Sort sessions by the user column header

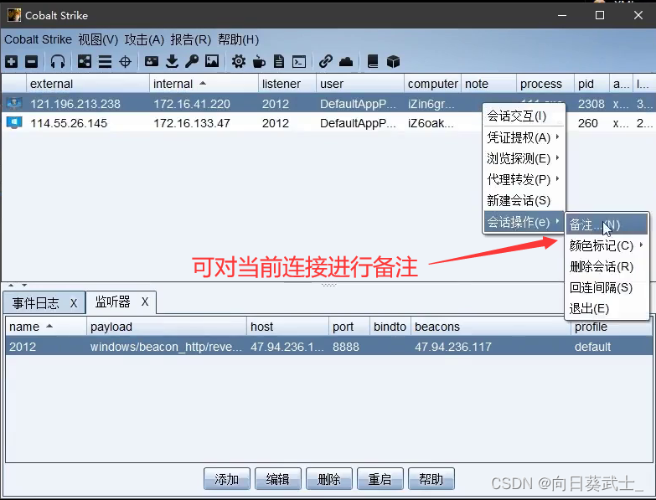tap(360, 84)
